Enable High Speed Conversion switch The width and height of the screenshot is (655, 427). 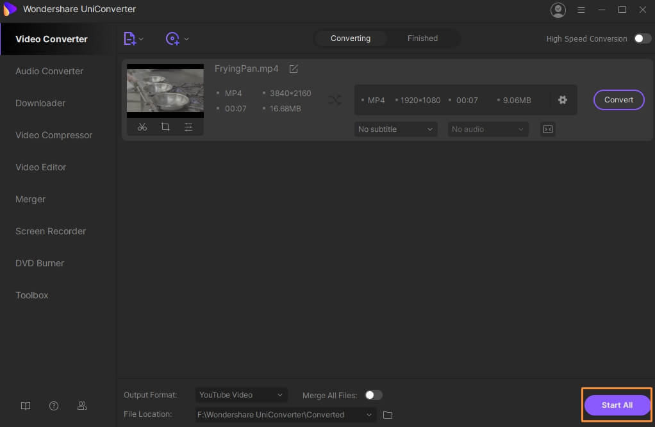(x=642, y=38)
